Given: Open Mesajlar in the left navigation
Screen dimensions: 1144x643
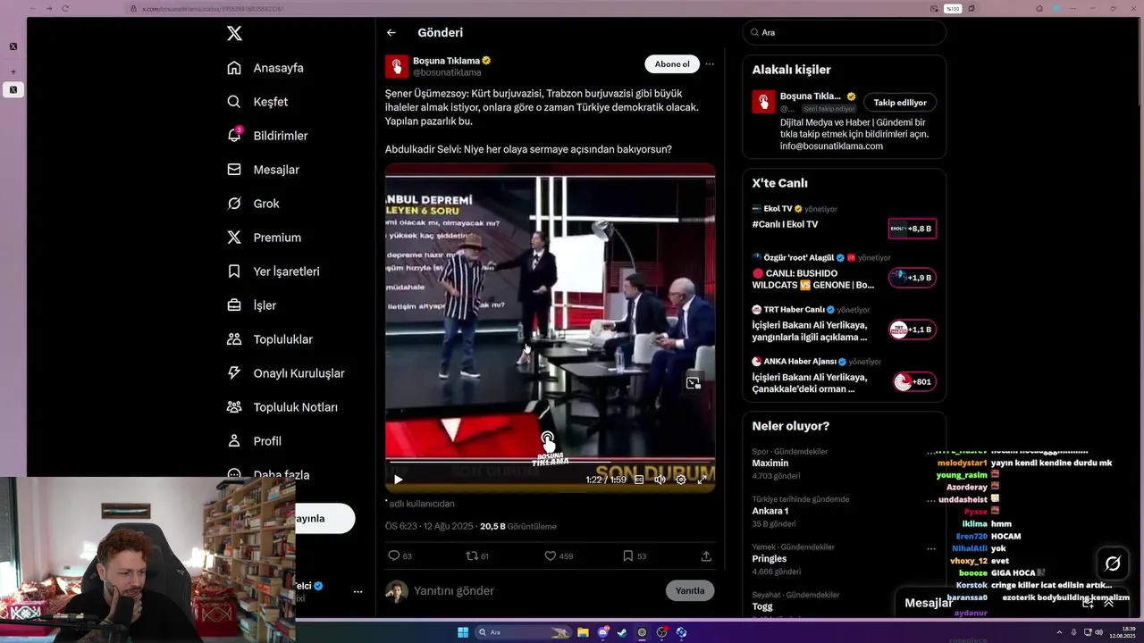Looking at the screenshot, I should tap(263, 170).
